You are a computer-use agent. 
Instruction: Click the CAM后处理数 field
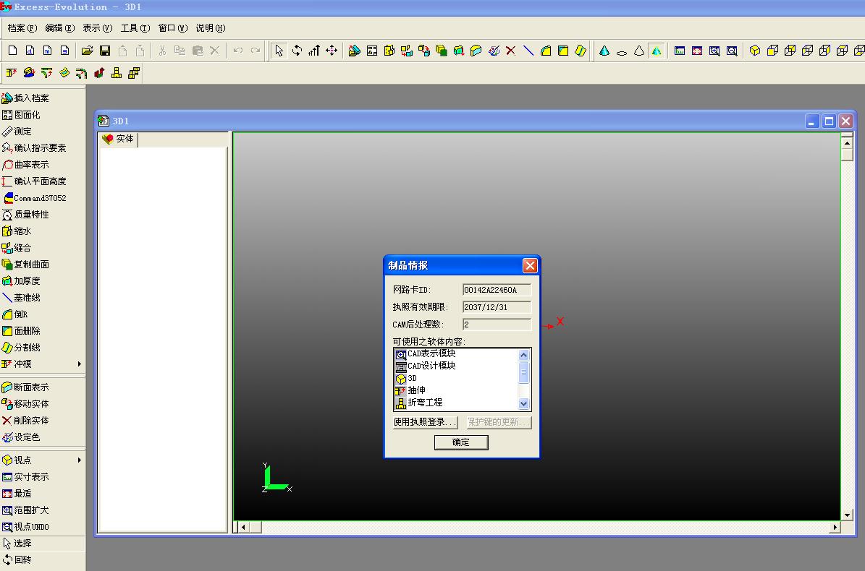click(497, 325)
